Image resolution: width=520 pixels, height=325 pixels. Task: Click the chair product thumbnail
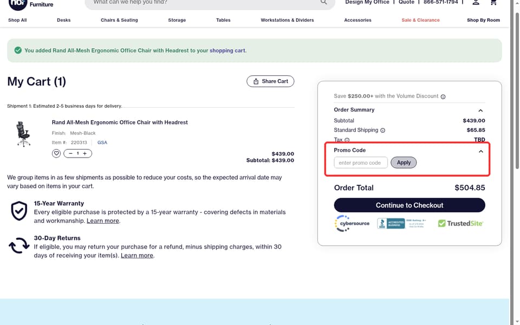[x=23, y=134]
